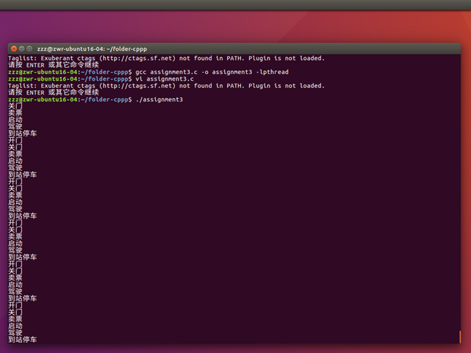
Task: Minimize the folder-cppp terminal window
Action: point(21,48)
